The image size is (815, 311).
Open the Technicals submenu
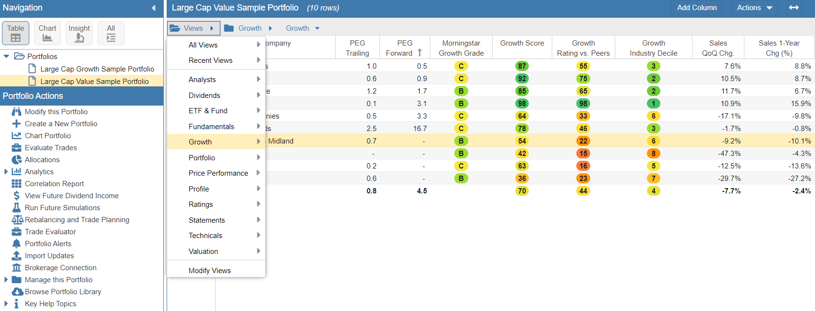click(216, 236)
